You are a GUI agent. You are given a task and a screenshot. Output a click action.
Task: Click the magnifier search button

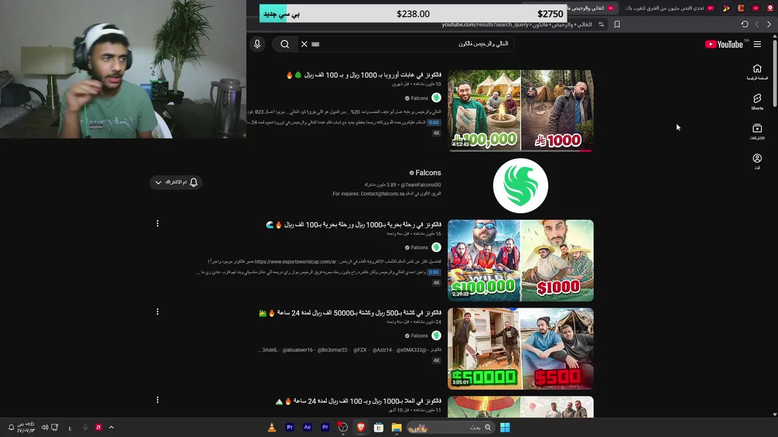(x=284, y=44)
